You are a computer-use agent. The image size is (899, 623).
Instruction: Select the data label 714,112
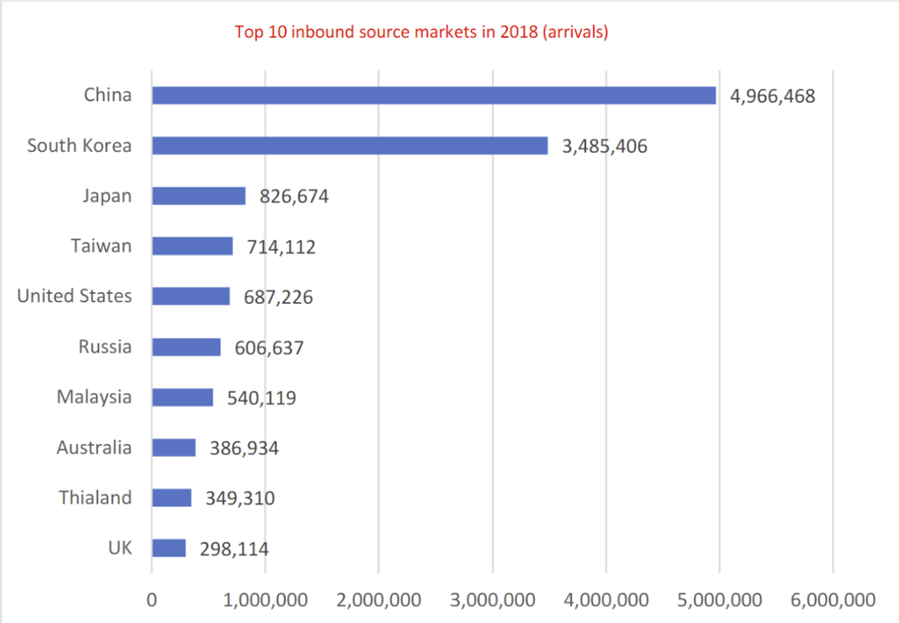coord(280,247)
